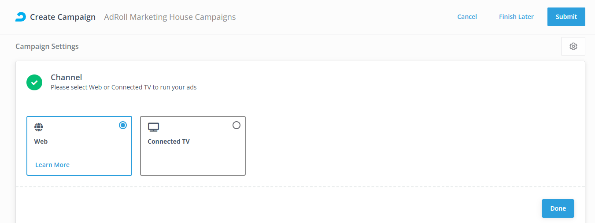Select the Web radio button

pyautogui.click(x=123, y=125)
